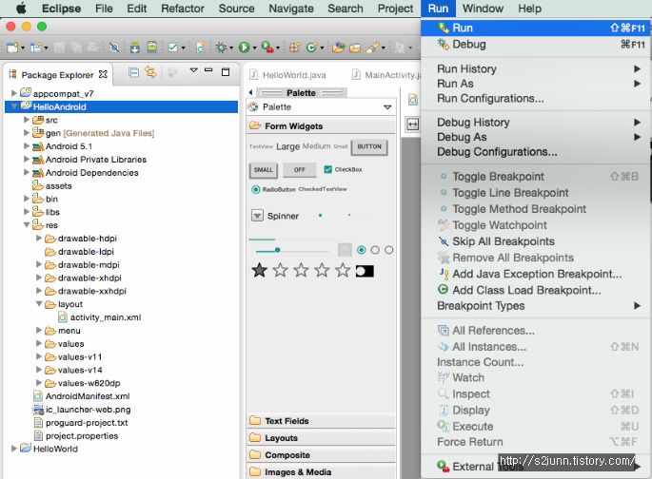Open the Package Explorer view menu triangle
This screenshot has width=652, height=479.
coord(193,70)
